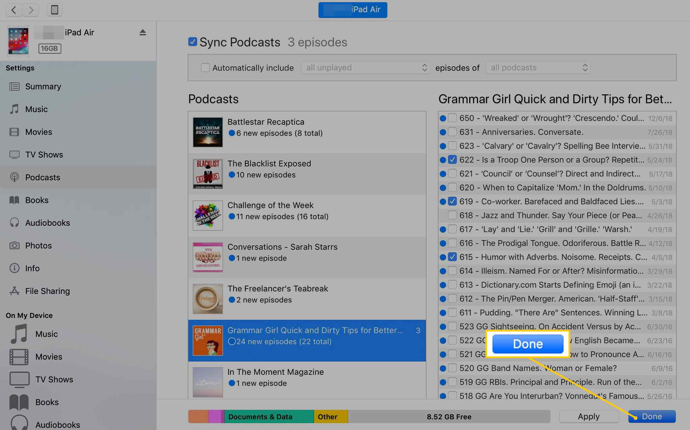Click the 16GB capacity badge
The width and height of the screenshot is (690, 430).
point(50,48)
